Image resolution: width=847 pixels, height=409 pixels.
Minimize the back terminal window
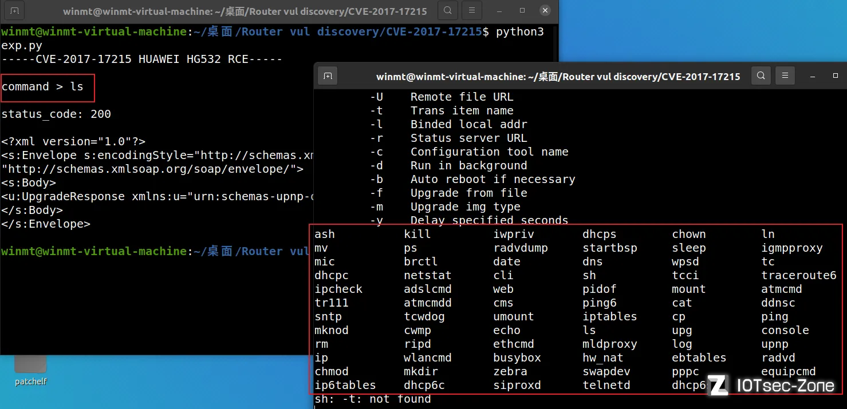500,11
